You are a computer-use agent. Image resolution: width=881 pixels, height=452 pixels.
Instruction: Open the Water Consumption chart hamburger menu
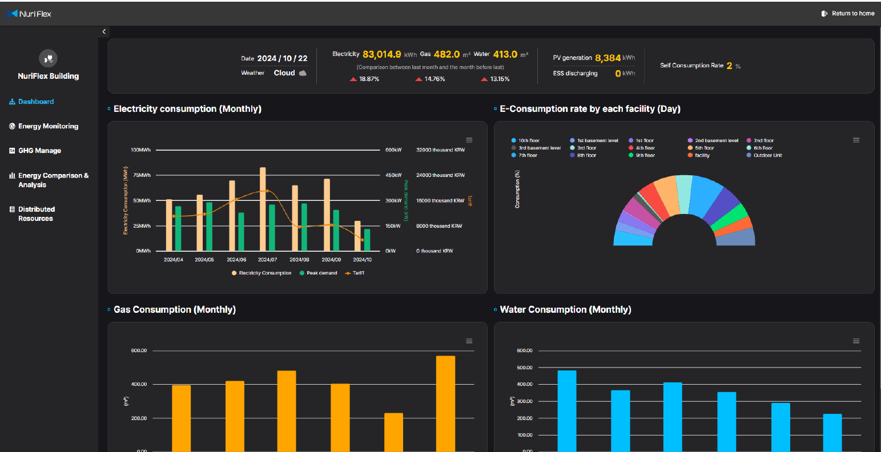point(856,341)
